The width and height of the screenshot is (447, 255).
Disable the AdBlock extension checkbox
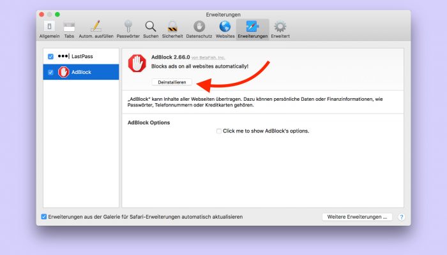(x=50, y=72)
